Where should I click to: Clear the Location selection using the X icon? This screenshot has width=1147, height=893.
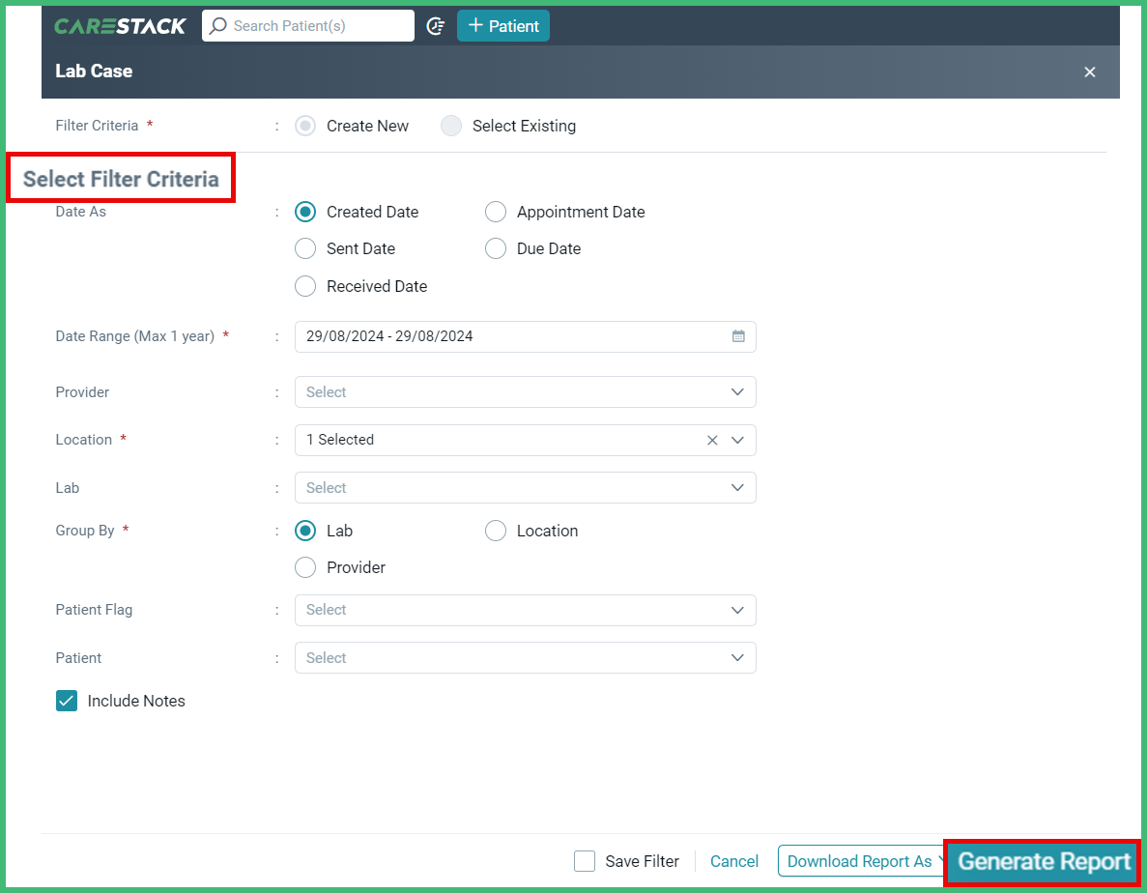pos(712,440)
